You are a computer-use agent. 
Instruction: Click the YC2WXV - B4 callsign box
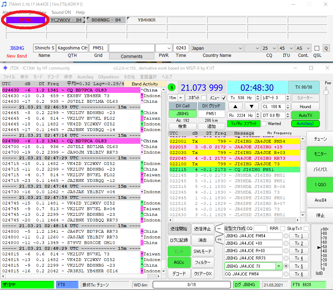(66, 20)
